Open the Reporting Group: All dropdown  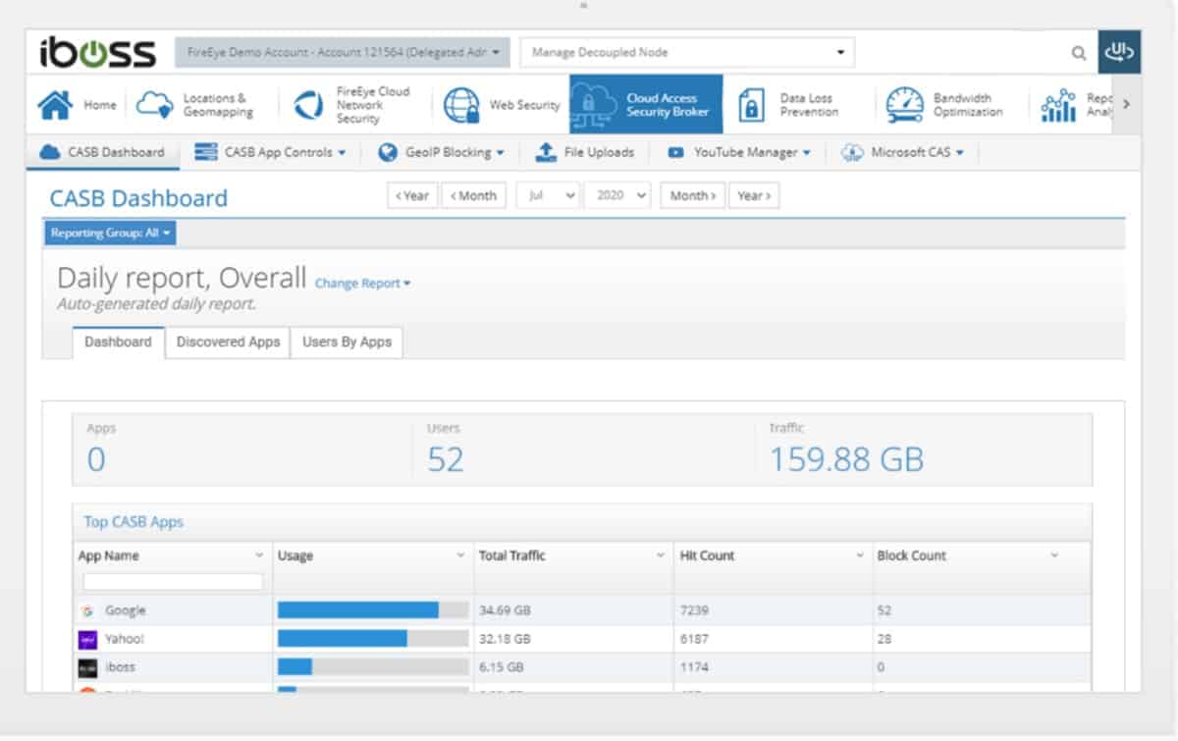point(111,234)
